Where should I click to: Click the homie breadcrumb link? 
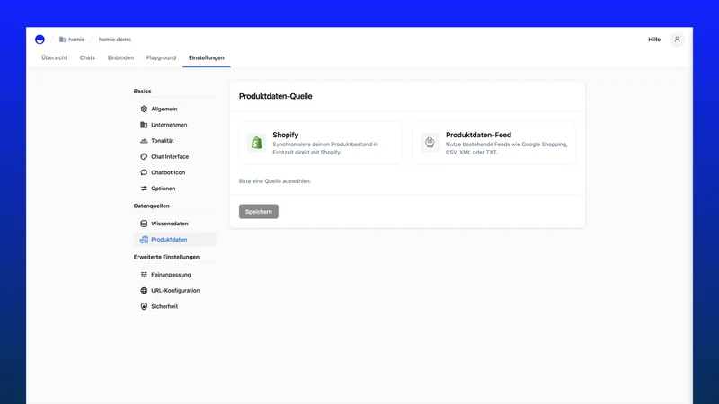[x=76, y=40]
